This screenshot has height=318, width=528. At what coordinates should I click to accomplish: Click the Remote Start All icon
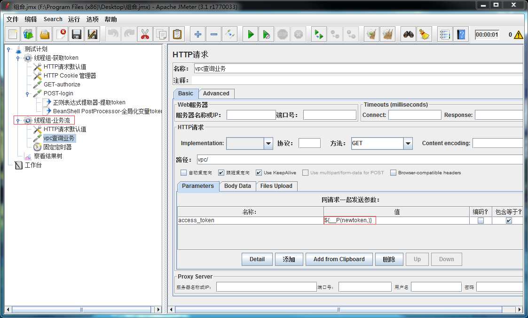(x=319, y=34)
